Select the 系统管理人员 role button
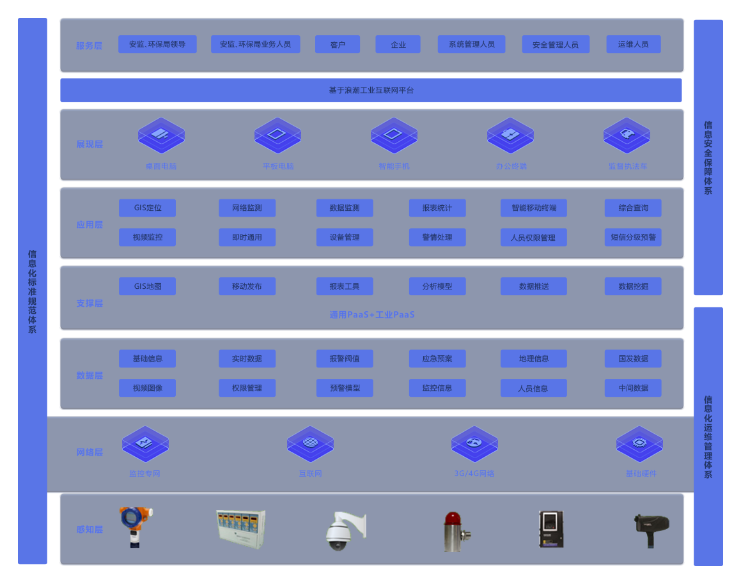The height and width of the screenshot is (584, 741). (x=471, y=45)
